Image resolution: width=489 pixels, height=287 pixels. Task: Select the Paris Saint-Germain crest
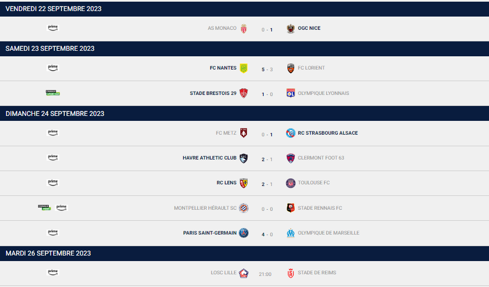click(x=244, y=233)
